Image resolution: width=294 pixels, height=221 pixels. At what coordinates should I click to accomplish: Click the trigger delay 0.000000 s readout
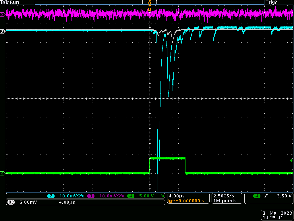click(x=191, y=201)
